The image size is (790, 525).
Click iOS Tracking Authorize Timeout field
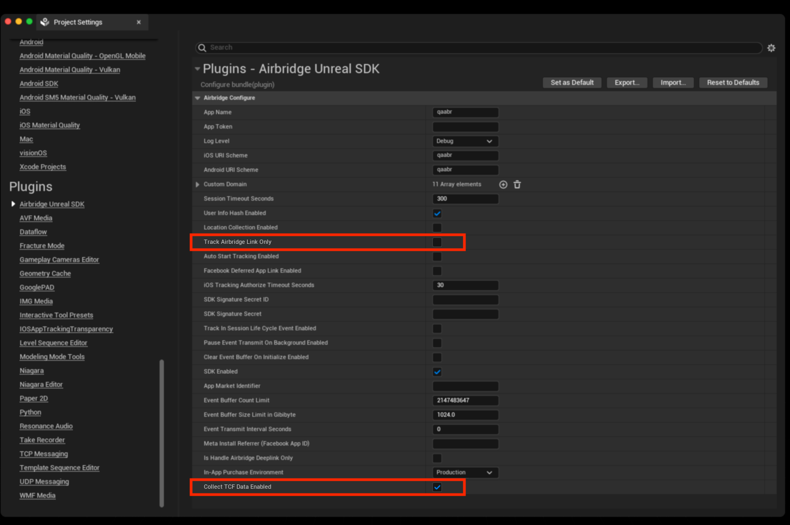[x=465, y=285]
